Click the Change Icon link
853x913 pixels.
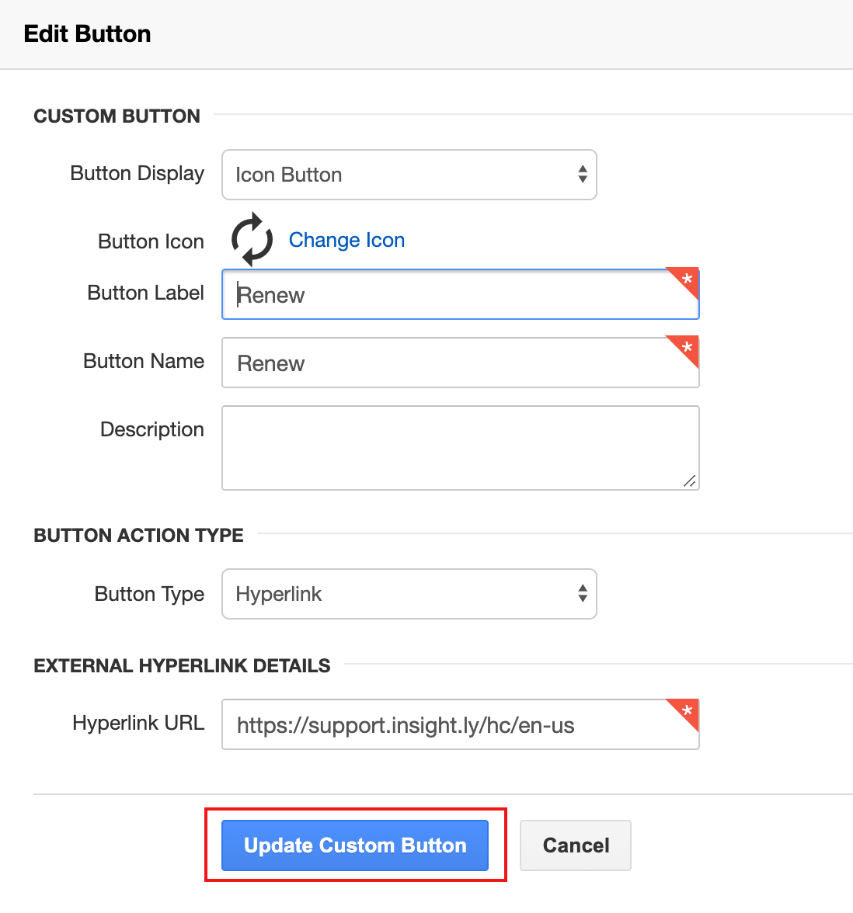pos(346,240)
